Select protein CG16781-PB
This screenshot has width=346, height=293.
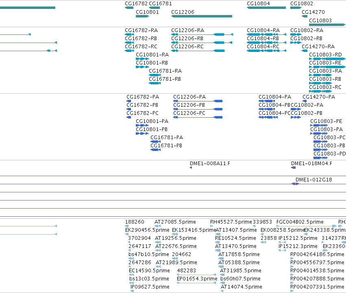[166, 146]
